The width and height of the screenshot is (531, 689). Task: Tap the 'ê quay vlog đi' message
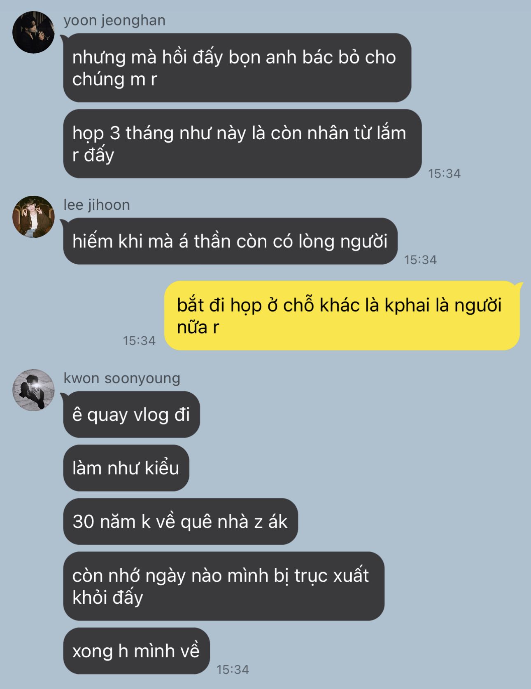pyautogui.click(x=131, y=415)
